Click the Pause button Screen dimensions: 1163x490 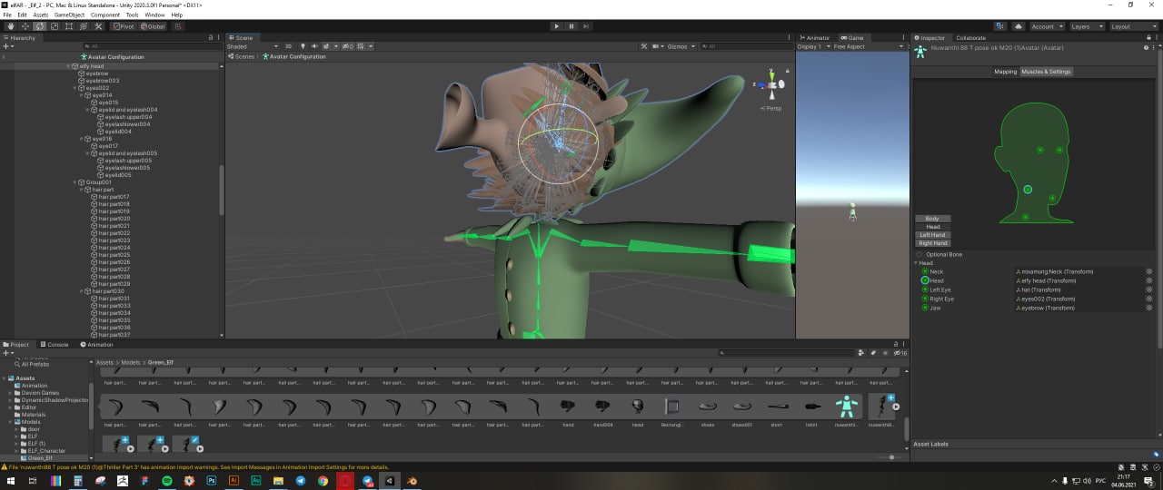point(571,26)
